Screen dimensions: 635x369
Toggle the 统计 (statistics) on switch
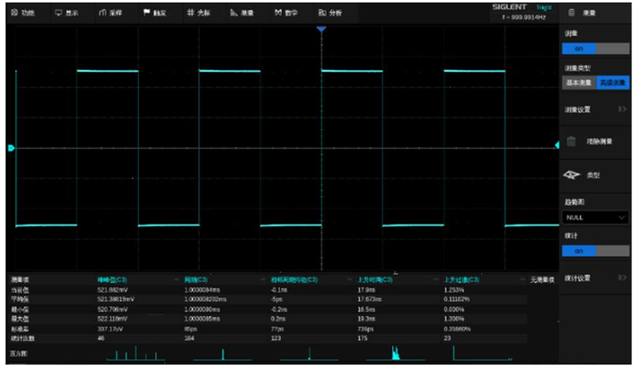point(596,251)
